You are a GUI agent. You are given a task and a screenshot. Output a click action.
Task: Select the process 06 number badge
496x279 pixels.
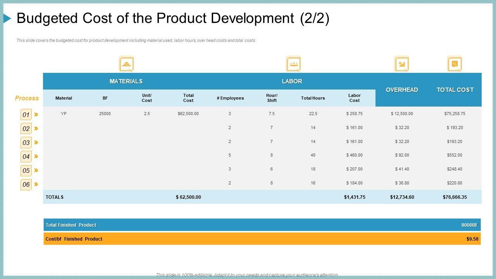[26, 184]
